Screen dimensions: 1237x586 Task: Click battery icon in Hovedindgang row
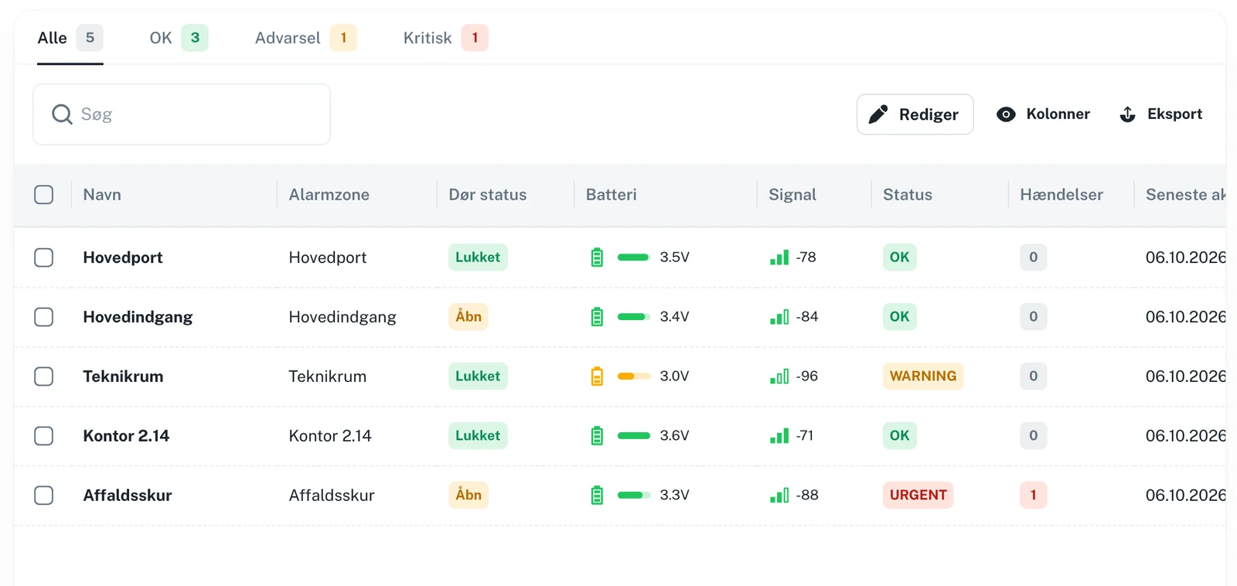597,317
